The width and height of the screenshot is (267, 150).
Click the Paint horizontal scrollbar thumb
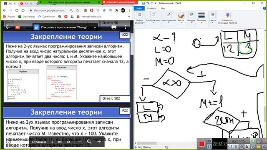coord(146,143)
